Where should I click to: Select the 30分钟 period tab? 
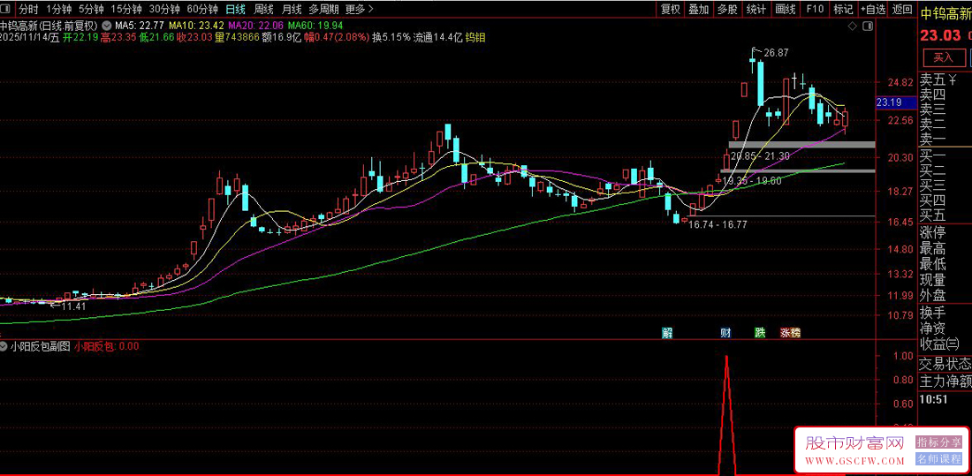click(164, 9)
